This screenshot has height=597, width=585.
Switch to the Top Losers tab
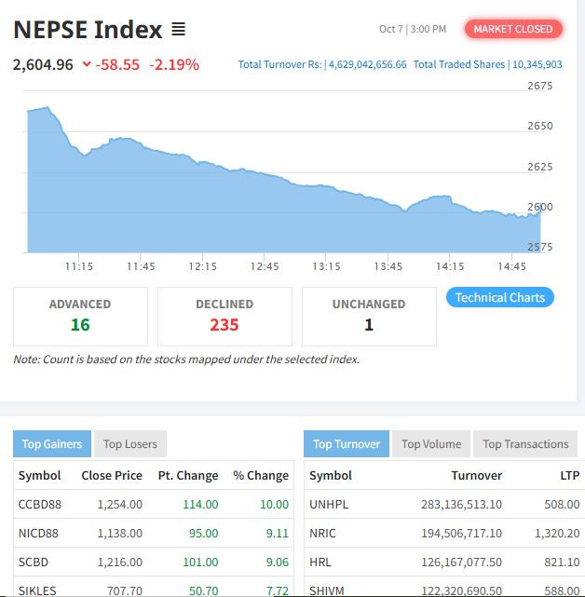tap(130, 444)
